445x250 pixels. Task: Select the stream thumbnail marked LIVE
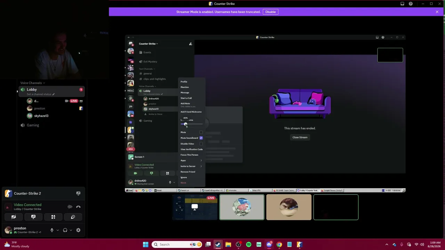(x=195, y=207)
